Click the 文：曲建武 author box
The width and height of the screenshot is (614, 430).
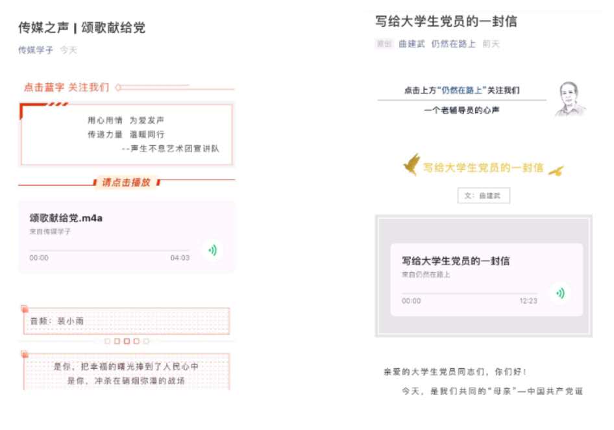(x=484, y=196)
